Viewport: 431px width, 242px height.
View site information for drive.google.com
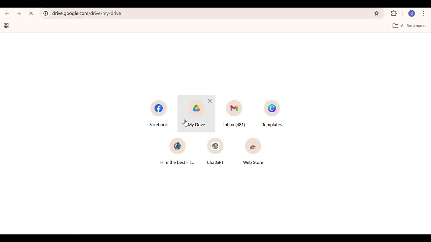[46, 13]
